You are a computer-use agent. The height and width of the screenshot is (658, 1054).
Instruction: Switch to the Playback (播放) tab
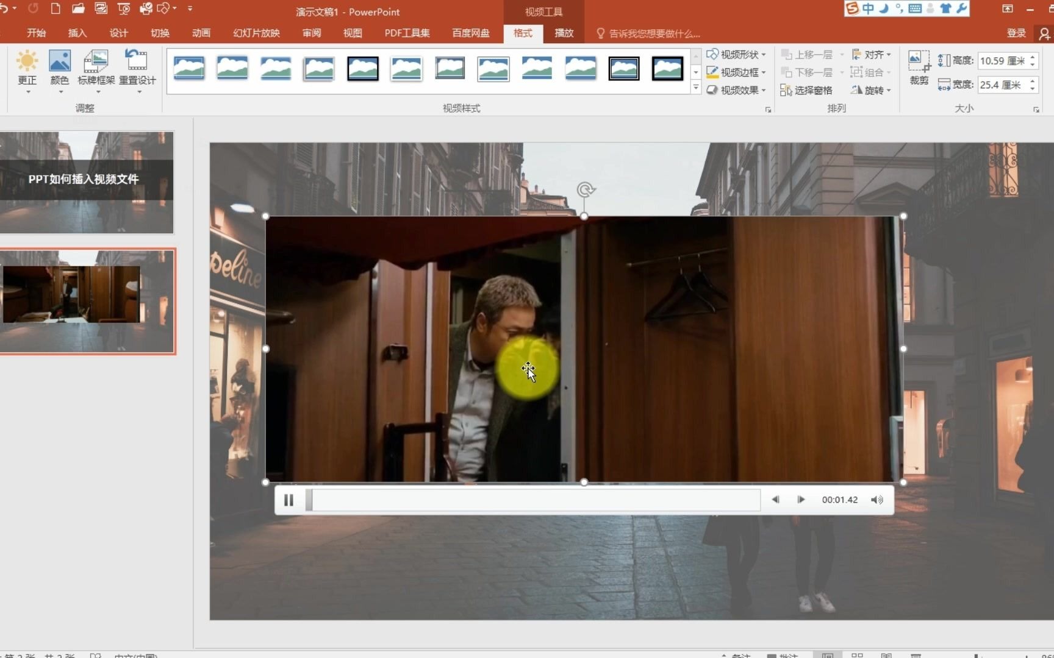coord(564,33)
